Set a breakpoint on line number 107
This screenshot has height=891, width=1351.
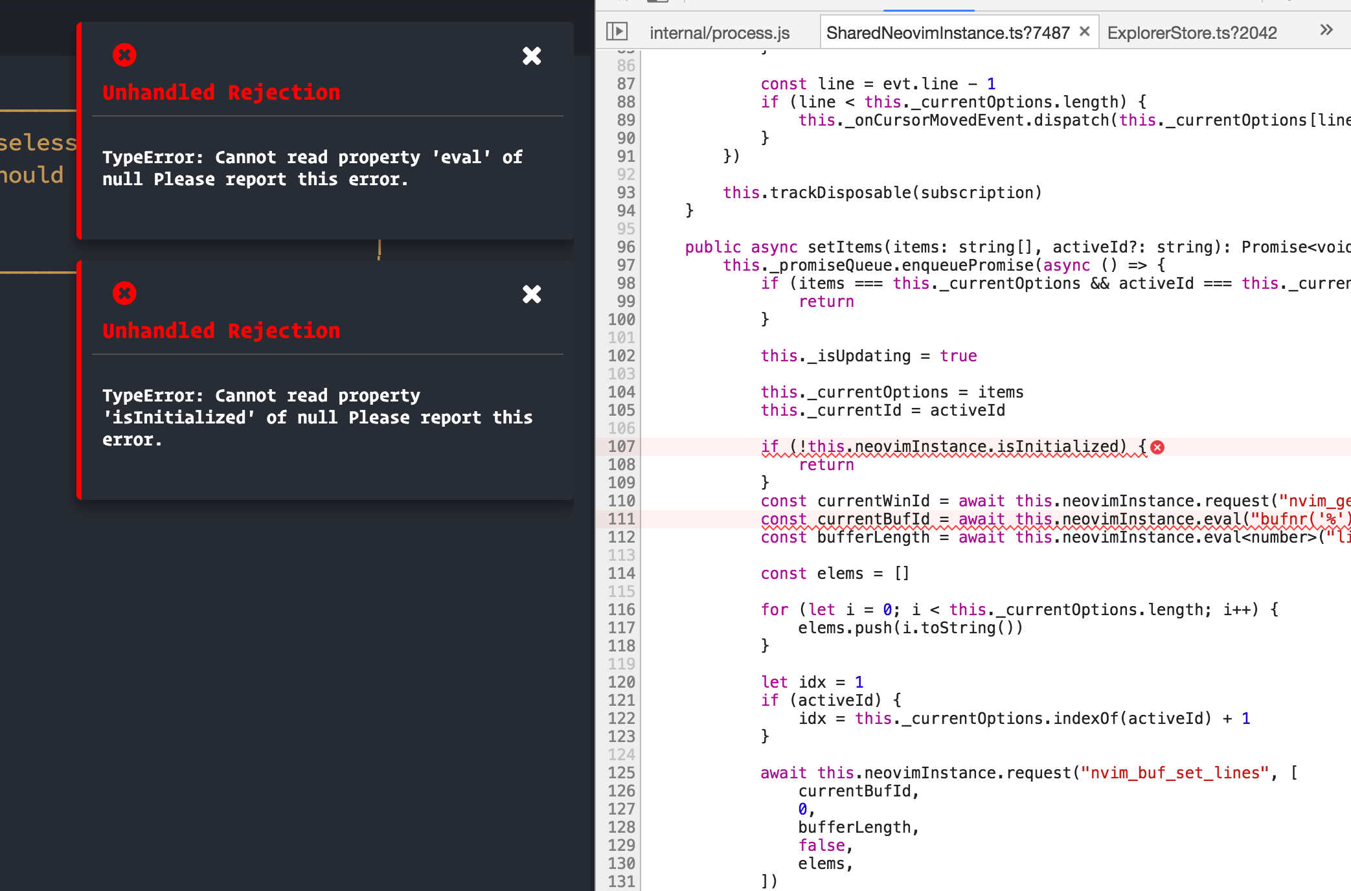coord(621,447)
